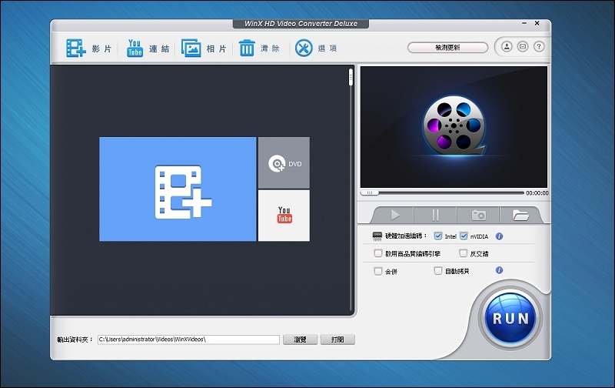This screenshot has width=615, height=388.
Task: Click the 瀏覽 browse button
Action: coord(300,339)
